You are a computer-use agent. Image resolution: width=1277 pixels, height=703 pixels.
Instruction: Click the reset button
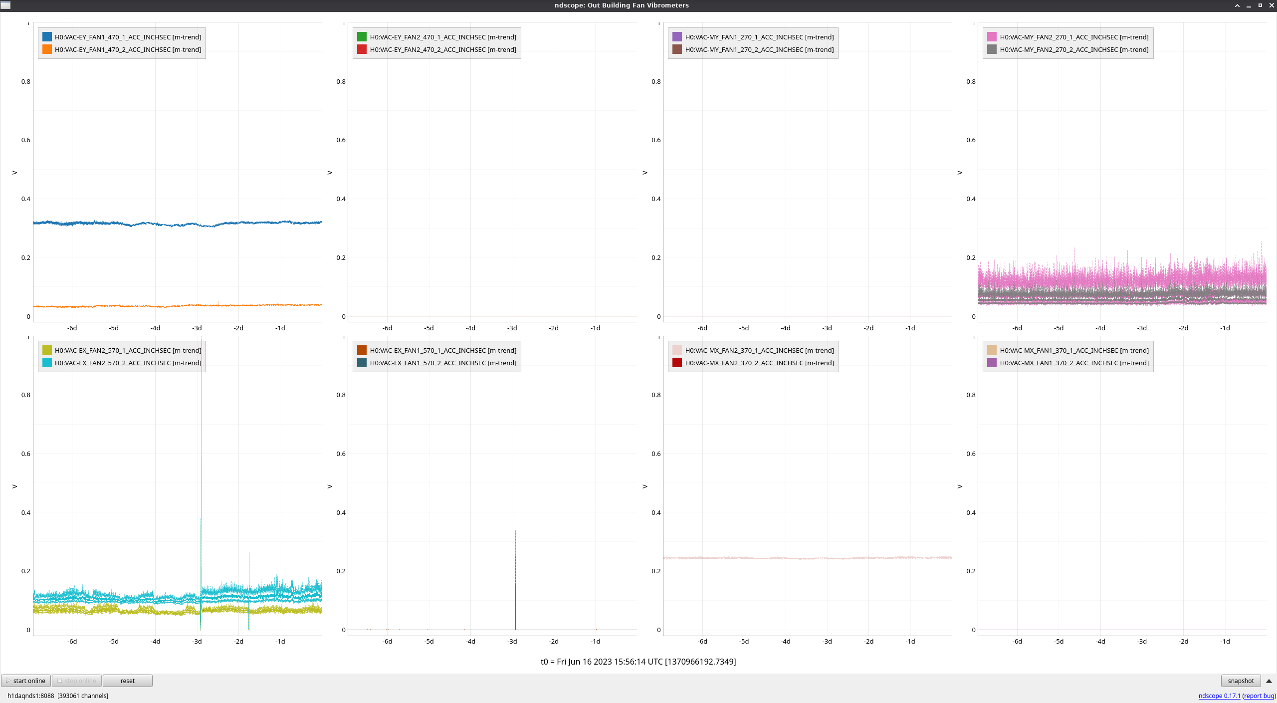click(127, 681)
